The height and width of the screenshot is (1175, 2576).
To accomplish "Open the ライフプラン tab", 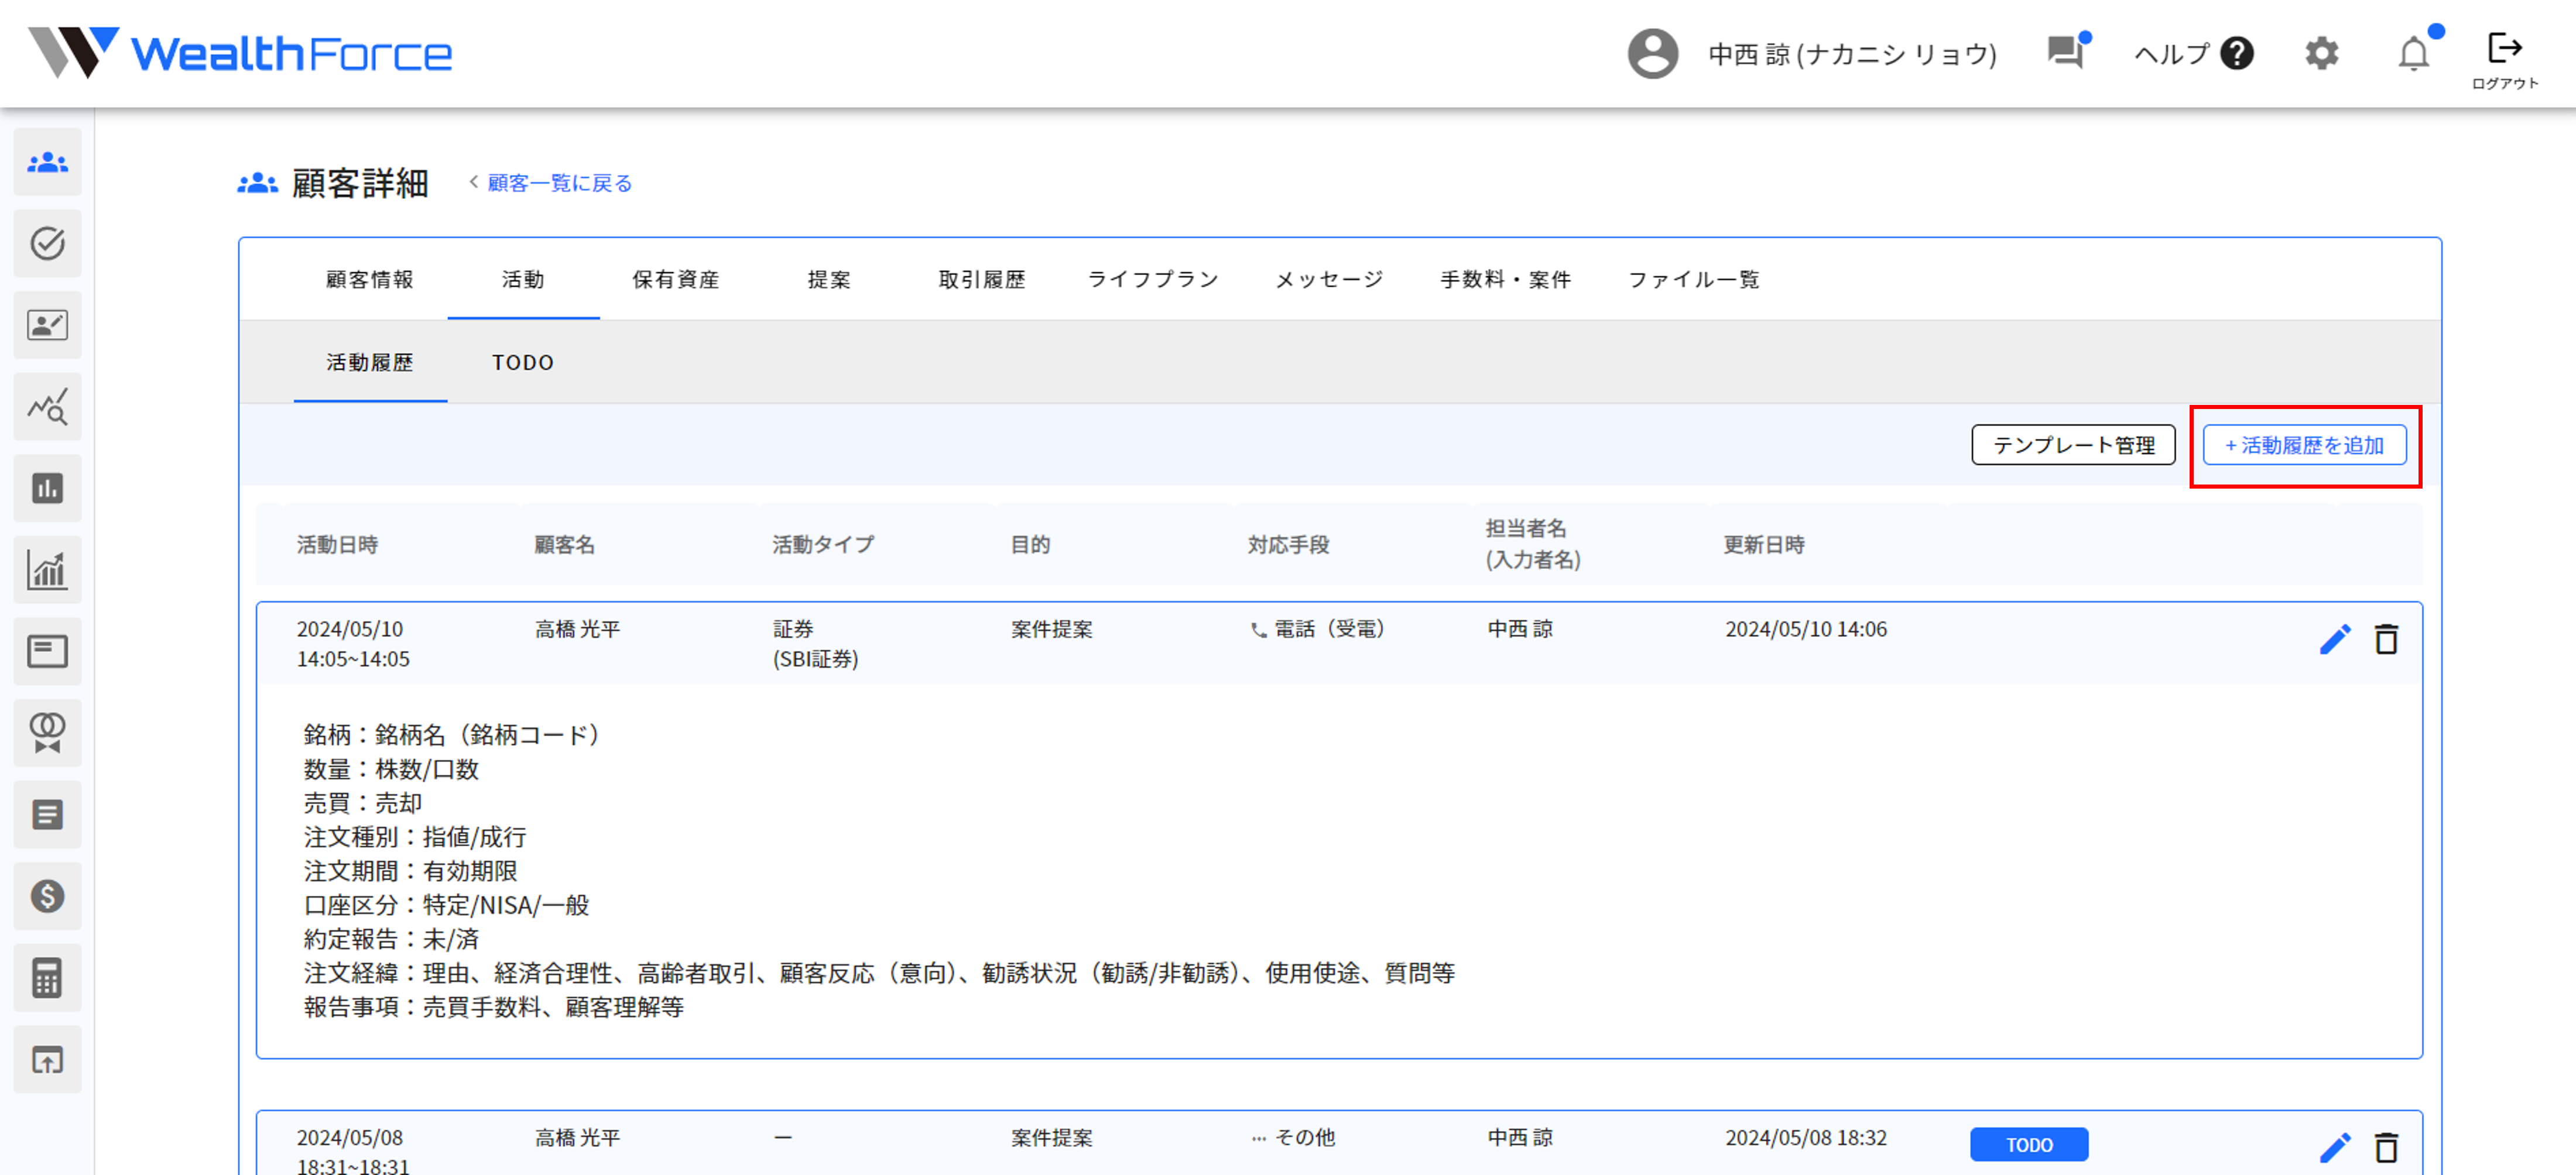I will (x=1153, y=280).
